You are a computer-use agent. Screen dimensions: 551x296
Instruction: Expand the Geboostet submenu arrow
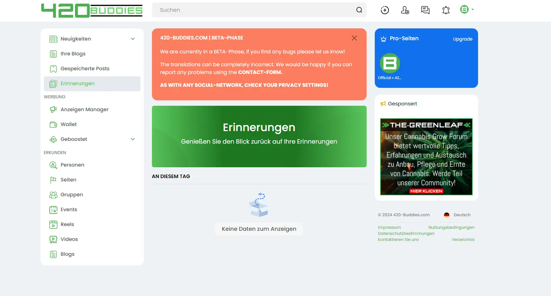tap(133, 139)
